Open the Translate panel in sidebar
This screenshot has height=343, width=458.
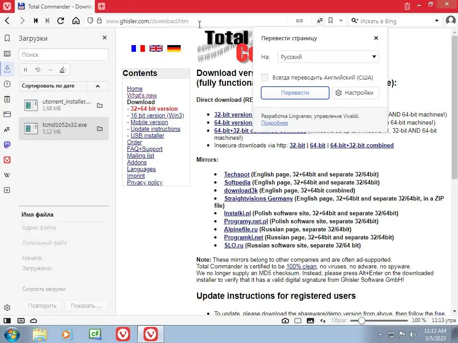(7, 130)
